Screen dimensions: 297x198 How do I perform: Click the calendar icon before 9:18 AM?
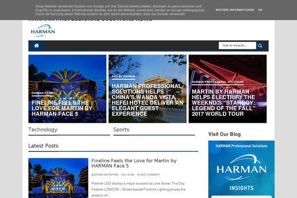click(x=122, y=175)
